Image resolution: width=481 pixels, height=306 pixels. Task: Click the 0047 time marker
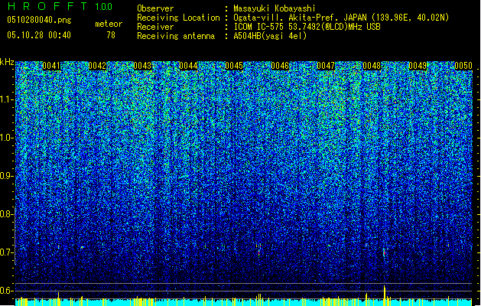pyautogui.click(x=326, y=66)
